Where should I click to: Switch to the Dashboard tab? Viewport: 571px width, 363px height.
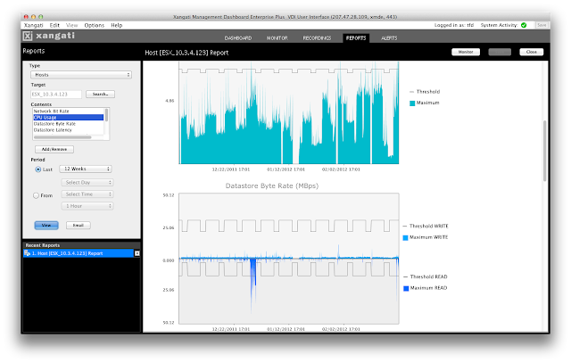coord(238,37)
